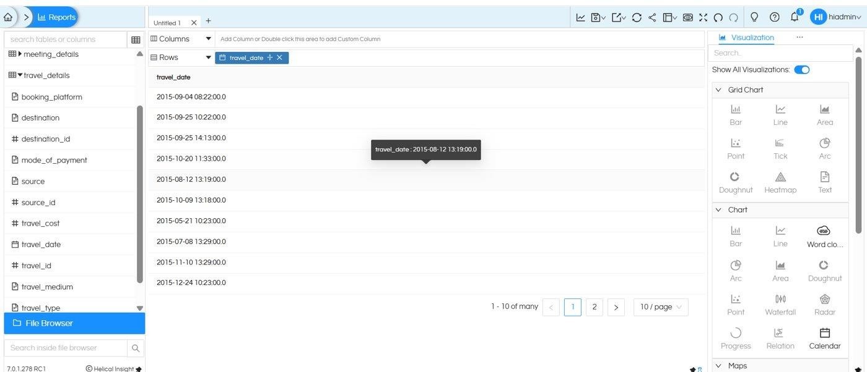Select Text visualization
The width and height of the screenshot is (867, 372).
pos(825,183)
